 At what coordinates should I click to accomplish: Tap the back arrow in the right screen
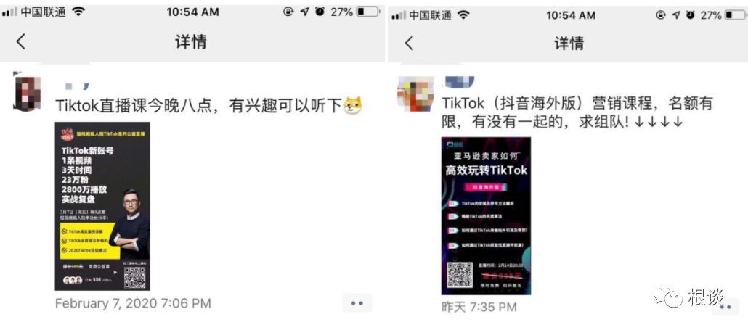point(410,44)
